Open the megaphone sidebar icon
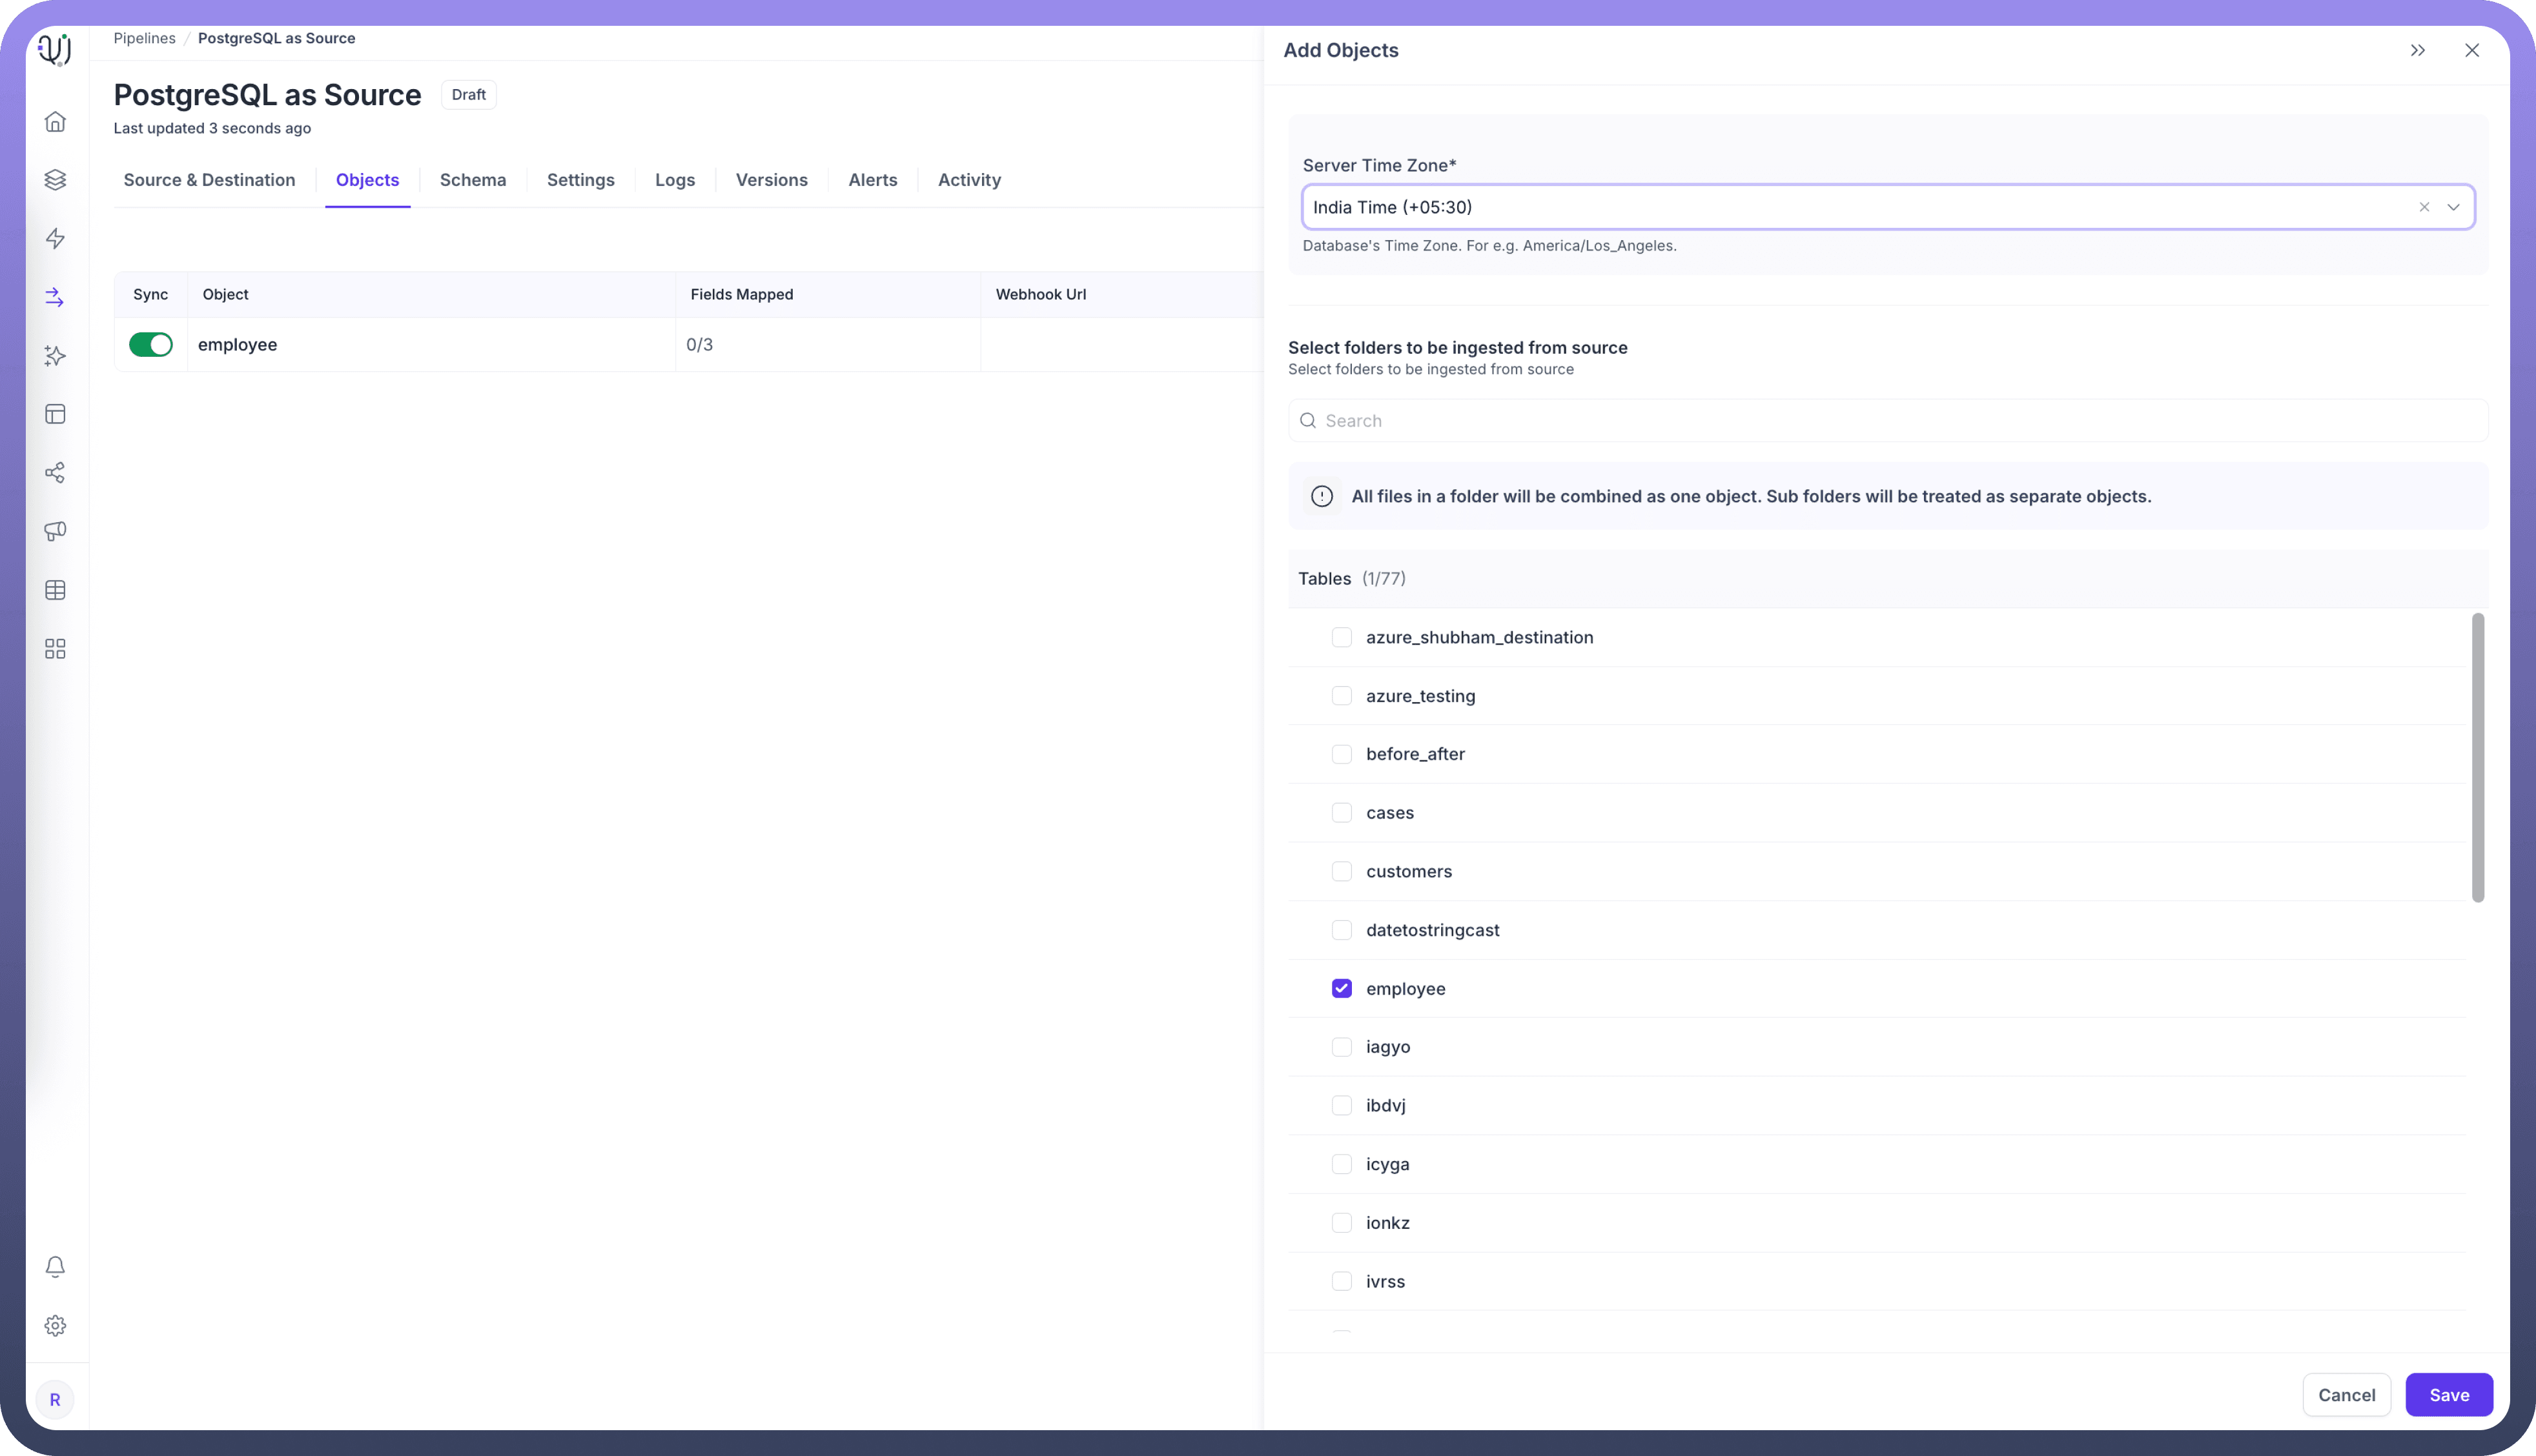 [x=55, y=531]
